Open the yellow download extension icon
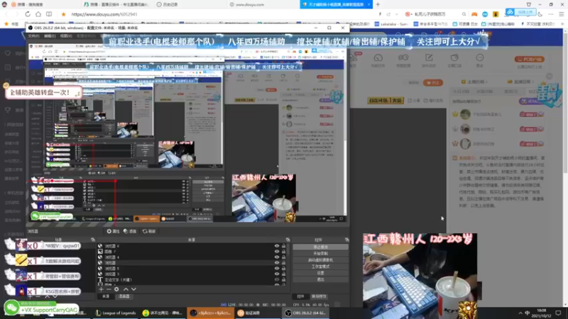This screenshot has width=568, height=319. 496,14
